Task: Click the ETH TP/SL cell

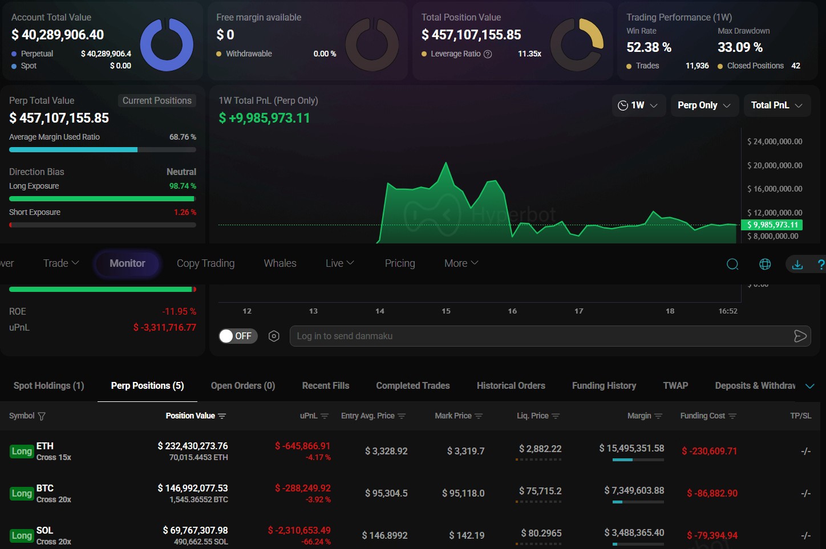Action: 805,452
